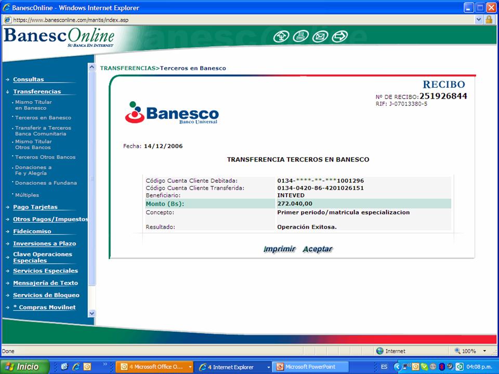Screen dimensions: 499x374
Task: Expand the Pago Tarjetas section arrow
Action: (x=7, y=207)
